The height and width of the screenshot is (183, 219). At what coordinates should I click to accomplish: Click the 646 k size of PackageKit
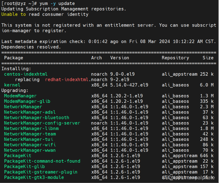[207, 156]
